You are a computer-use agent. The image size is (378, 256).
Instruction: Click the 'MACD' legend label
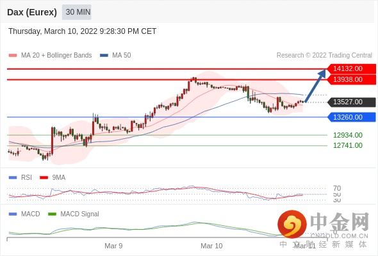click(31, 214)
